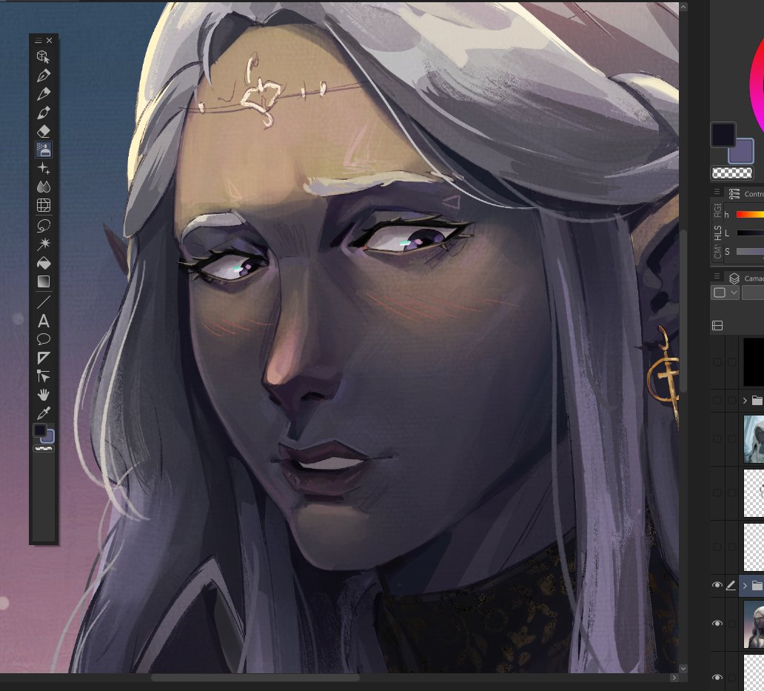Select the Ruler triangle tool
Screen dimensions: 764x691
click(x=44, y=358)
